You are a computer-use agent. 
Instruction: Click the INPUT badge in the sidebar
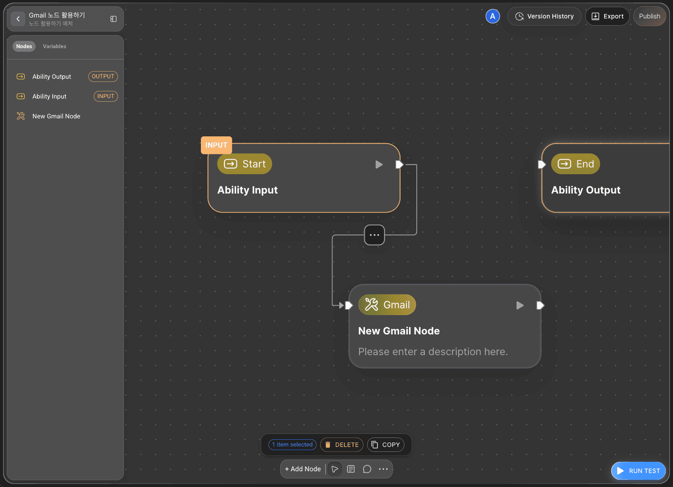106,96
